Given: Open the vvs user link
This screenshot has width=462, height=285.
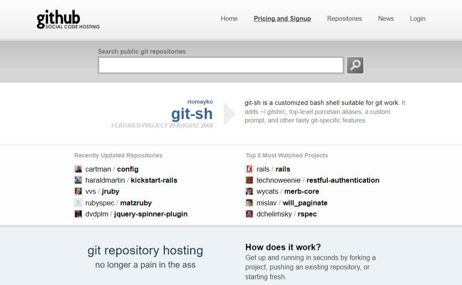Looking at the screenshot, I should click(x=91, y=192).
